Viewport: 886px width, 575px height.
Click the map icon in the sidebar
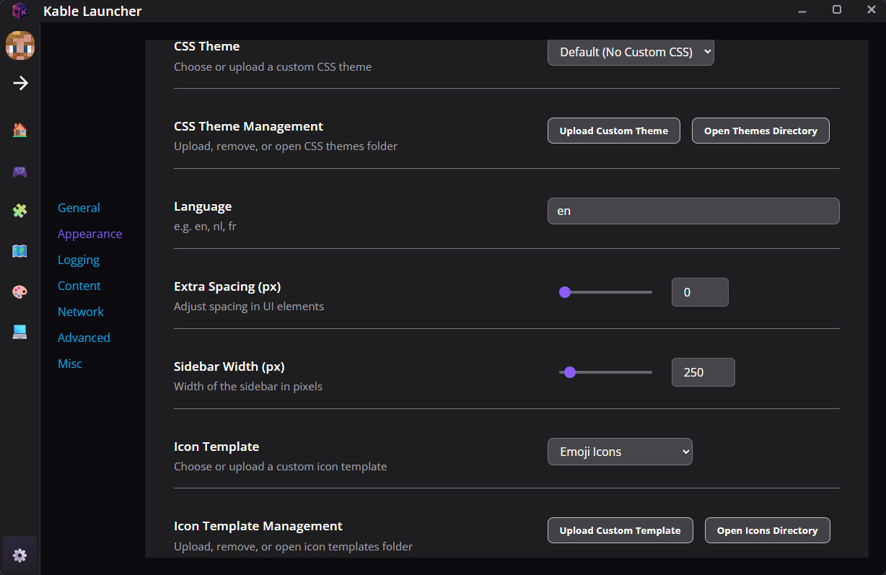click(x=19, y=251)
